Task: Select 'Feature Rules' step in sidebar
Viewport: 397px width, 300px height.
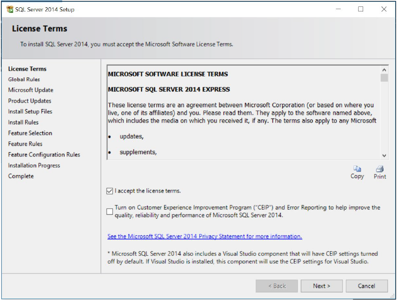Action: 25,144
